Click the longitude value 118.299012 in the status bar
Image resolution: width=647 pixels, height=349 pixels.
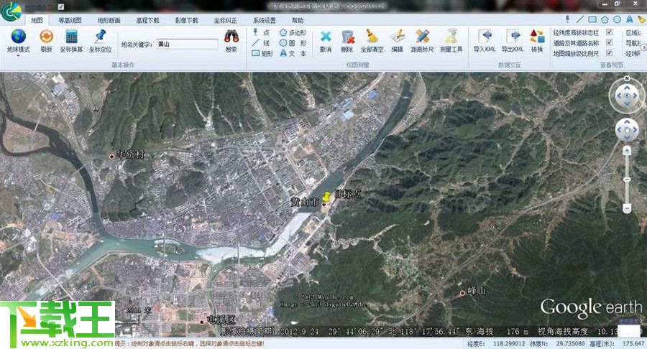tap(509, 343)
